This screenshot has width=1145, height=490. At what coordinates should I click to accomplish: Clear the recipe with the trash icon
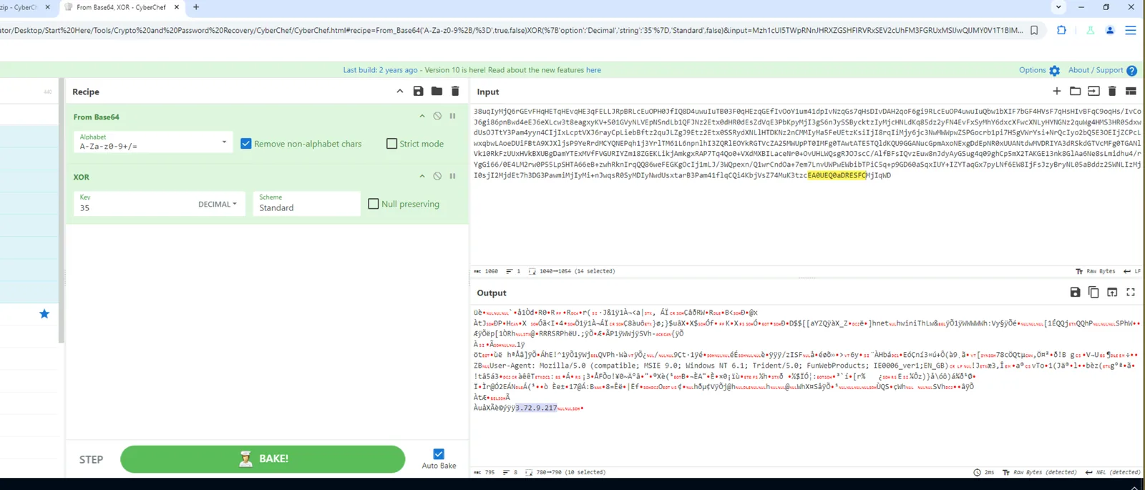[x=455, y=92]
